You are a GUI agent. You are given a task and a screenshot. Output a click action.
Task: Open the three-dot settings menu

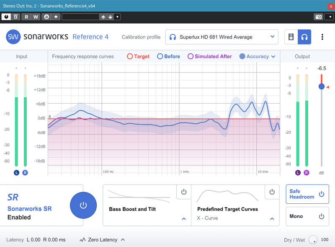click(x=322, y=37)
